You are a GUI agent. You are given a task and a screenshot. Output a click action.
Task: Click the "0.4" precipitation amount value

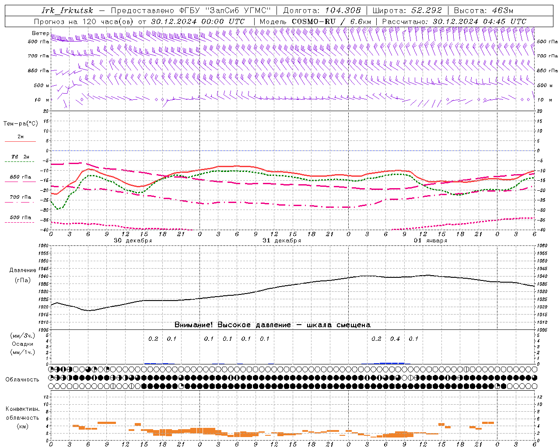pyautogui.click(x=395, y=339)
